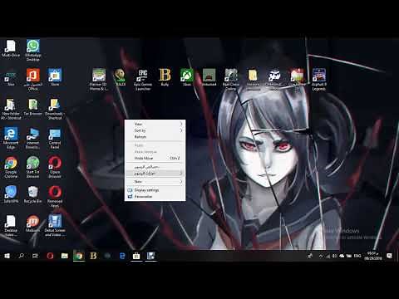Open Task View on the taskbar
This screenshot has width=399, height=299.
[x=35, y=256]
